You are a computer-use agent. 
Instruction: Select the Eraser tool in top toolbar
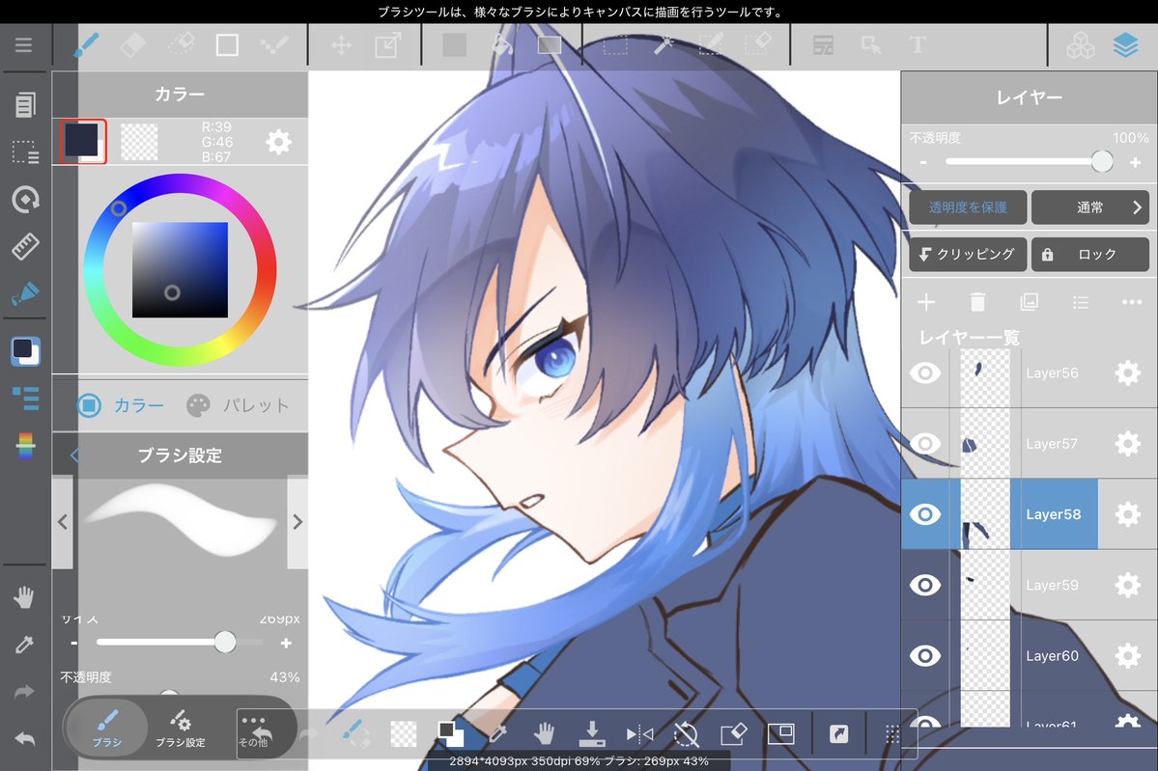click(x=133, y=45)
